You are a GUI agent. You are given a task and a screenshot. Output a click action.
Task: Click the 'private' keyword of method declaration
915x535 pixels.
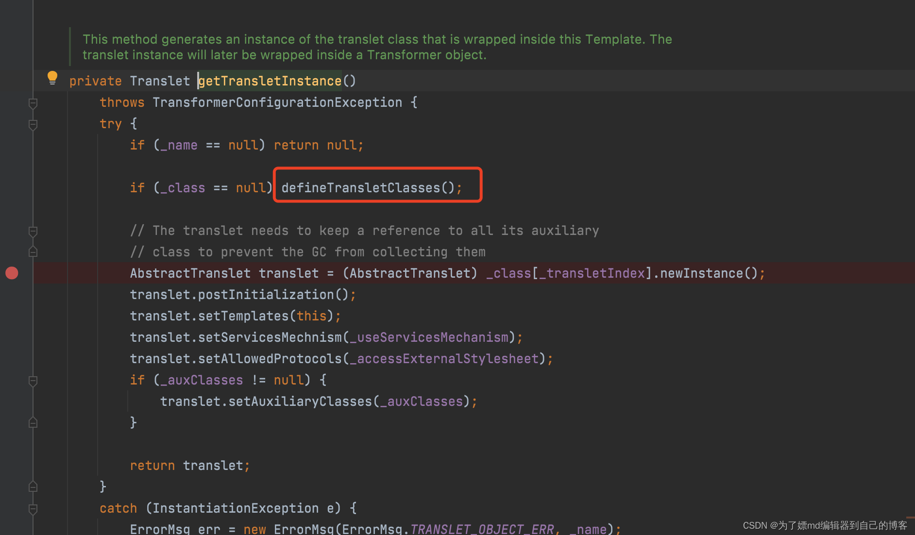(x=96, y=81)
